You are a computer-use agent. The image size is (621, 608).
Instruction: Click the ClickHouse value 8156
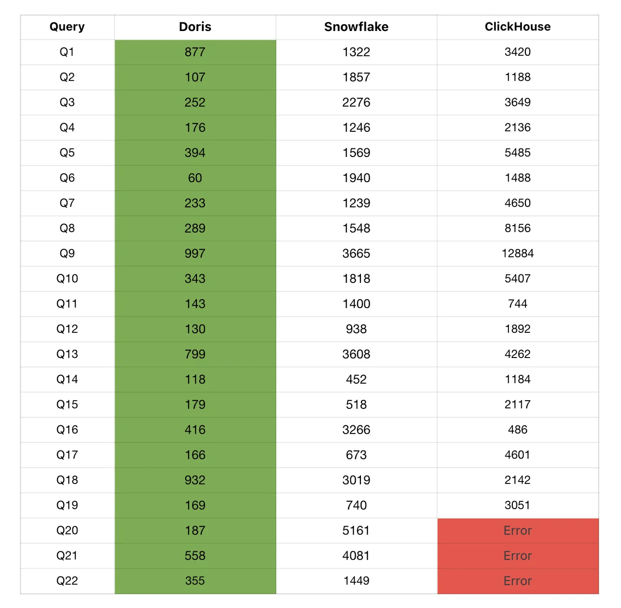coord(517,229)
